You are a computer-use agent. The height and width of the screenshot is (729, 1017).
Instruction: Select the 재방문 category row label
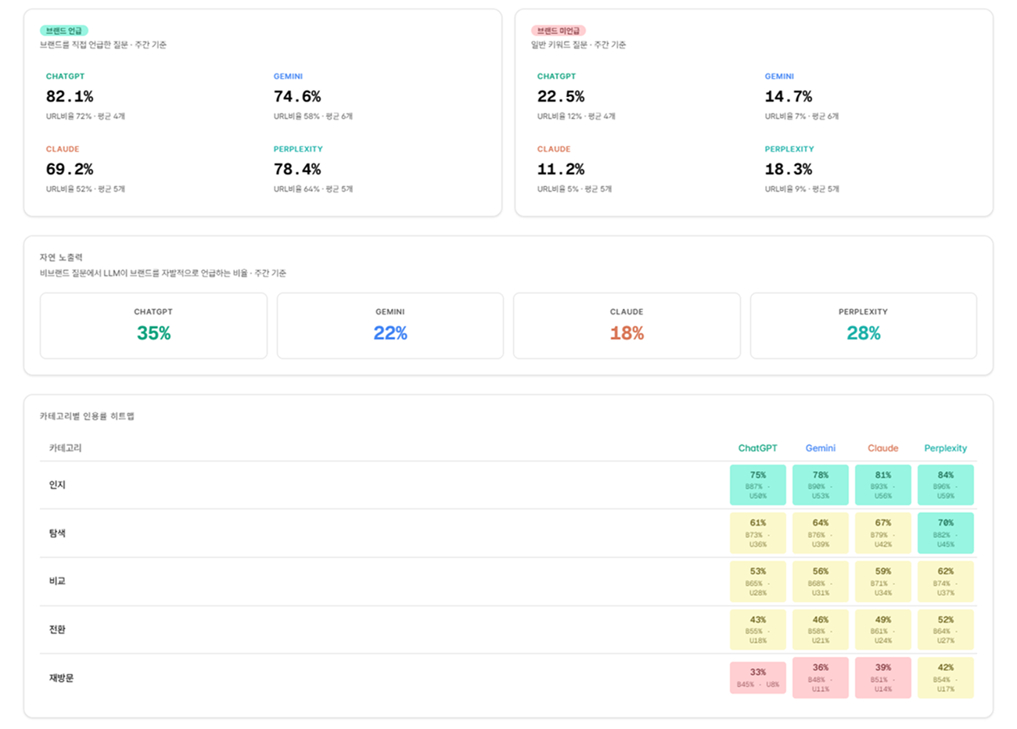tap(61, 678)
